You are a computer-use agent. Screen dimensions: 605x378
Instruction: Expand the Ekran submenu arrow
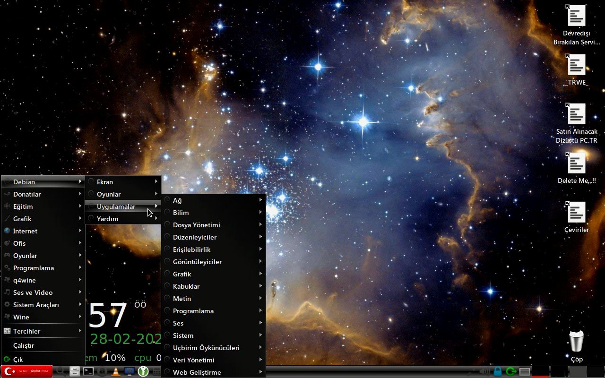point(156,181)
